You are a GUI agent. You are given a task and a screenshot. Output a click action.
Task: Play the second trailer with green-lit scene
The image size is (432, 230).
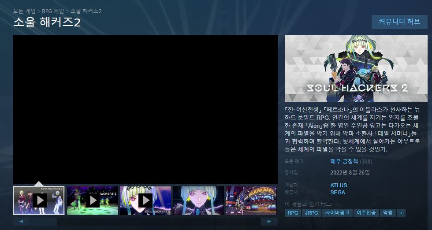pos(92,200)
